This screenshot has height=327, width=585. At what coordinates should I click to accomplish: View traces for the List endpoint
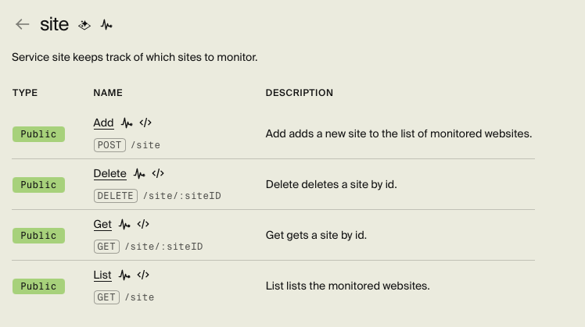click(125, 275)
